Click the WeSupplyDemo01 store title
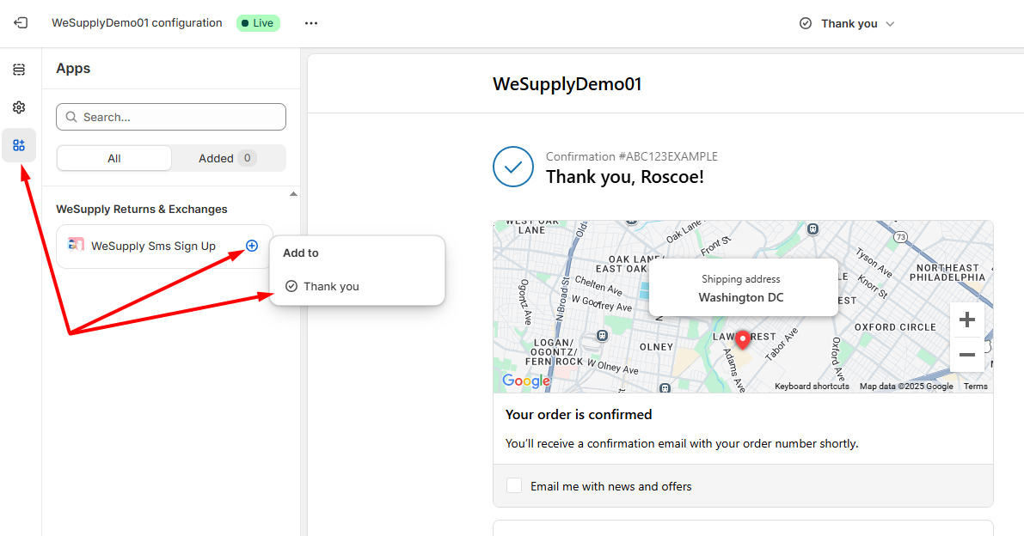The width and height of the screenshot is (1024, 536). (x=567, y=84)
